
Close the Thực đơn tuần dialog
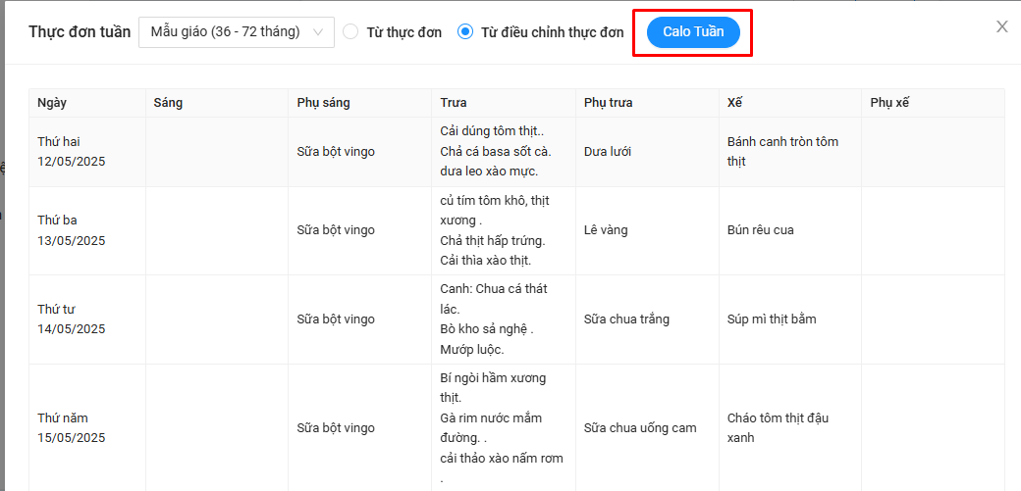(1001, 27)
